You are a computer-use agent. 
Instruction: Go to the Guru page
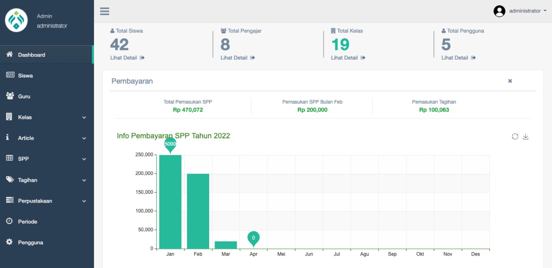click(24, 97)
